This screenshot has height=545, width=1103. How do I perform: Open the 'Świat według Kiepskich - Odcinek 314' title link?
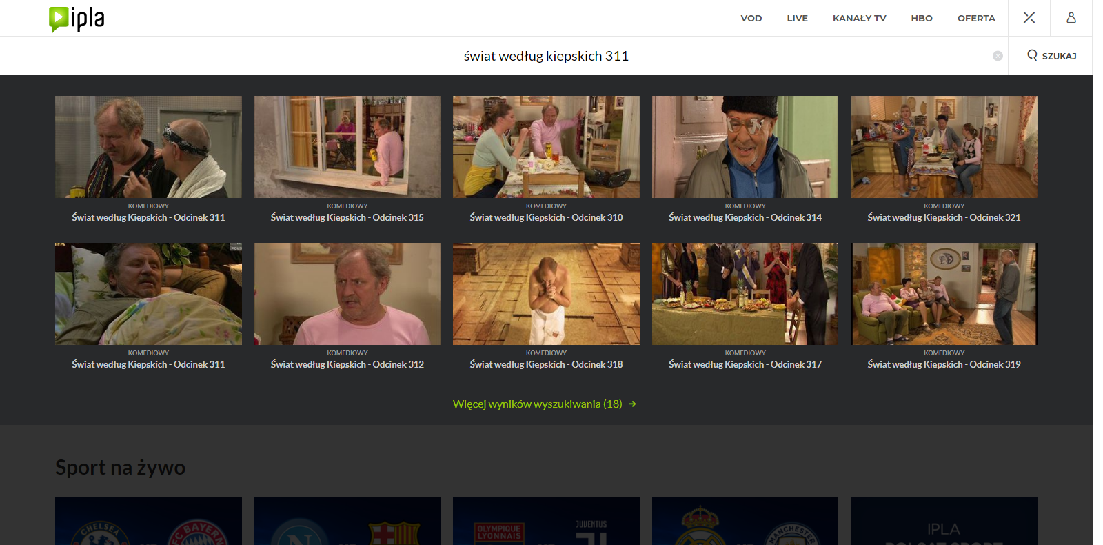[745, 217]
